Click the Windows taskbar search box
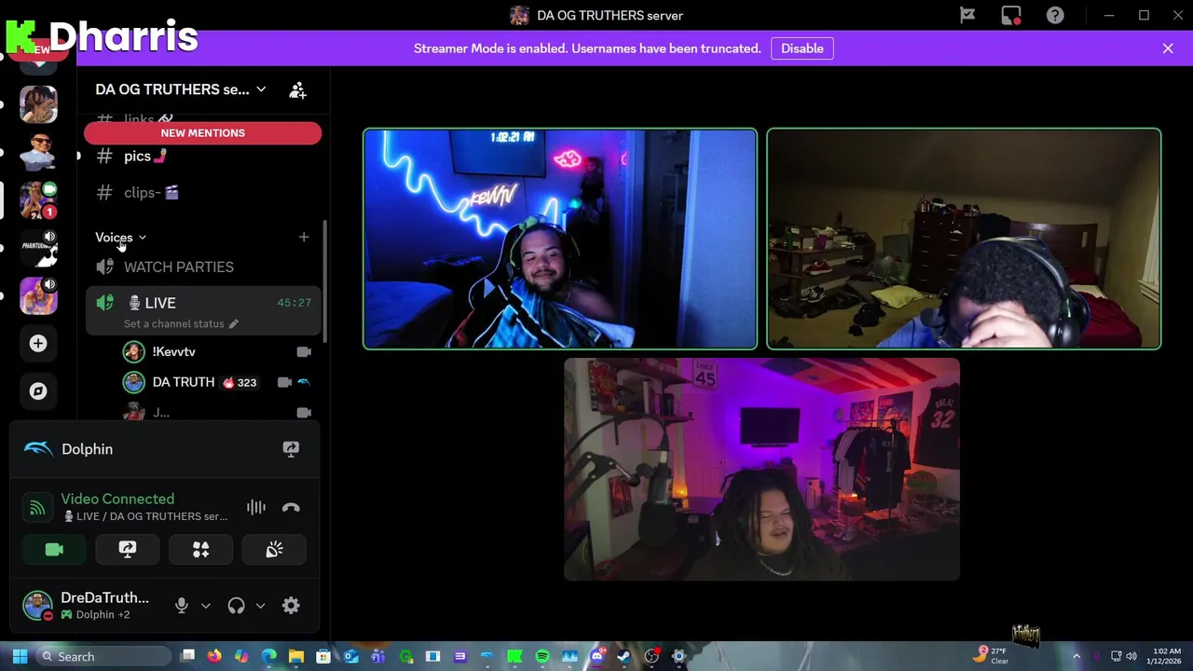This screenshot has width=1193, height=671. pos(104,656)
